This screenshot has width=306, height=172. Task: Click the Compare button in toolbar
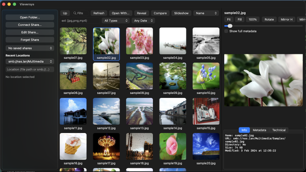(x=160, y=13)
